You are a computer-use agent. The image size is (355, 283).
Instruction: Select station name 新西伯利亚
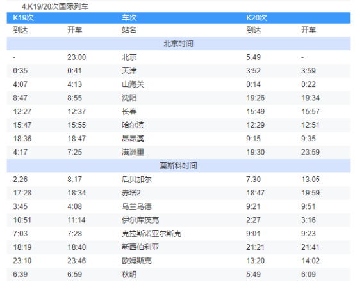pos(140,247)
